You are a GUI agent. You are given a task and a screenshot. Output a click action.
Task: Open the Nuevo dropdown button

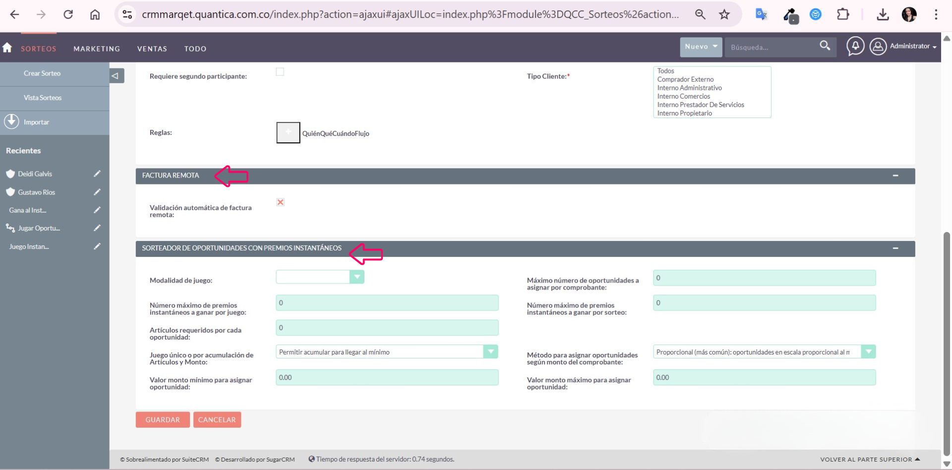point(701,47)
